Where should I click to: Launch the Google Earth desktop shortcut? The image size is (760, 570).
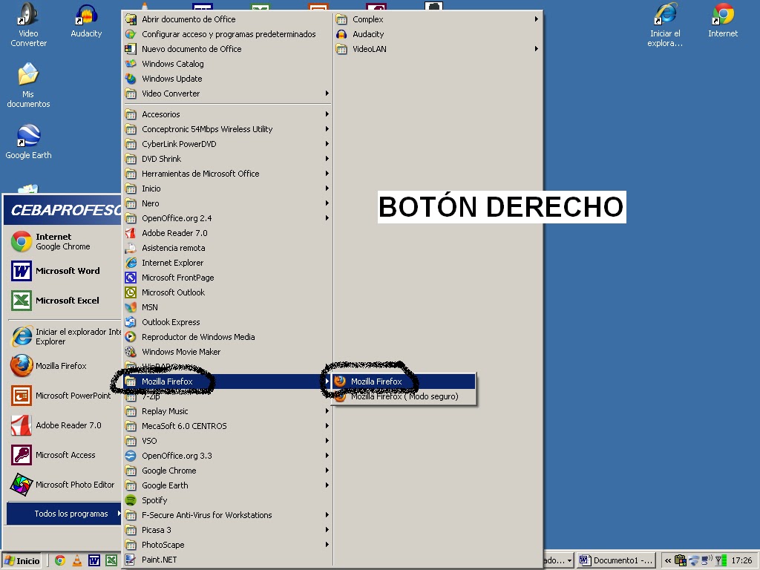[x=28, y=142]
